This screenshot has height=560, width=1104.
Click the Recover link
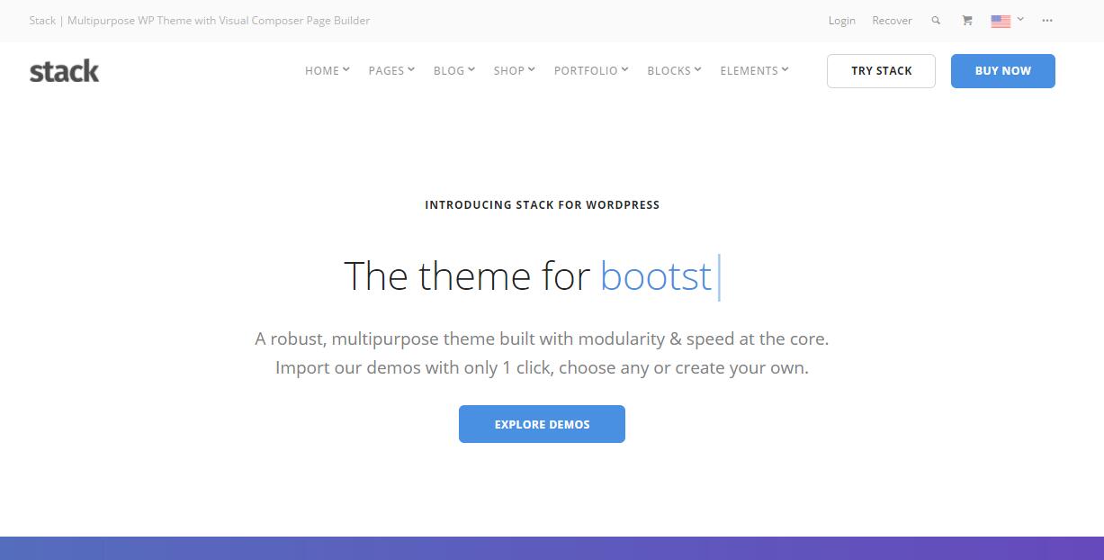coord(892,21)
